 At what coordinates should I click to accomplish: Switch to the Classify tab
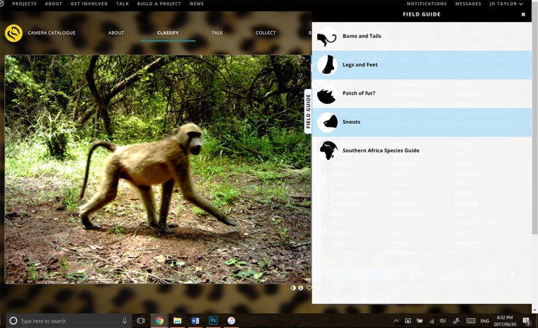click(x=168, y=33)
